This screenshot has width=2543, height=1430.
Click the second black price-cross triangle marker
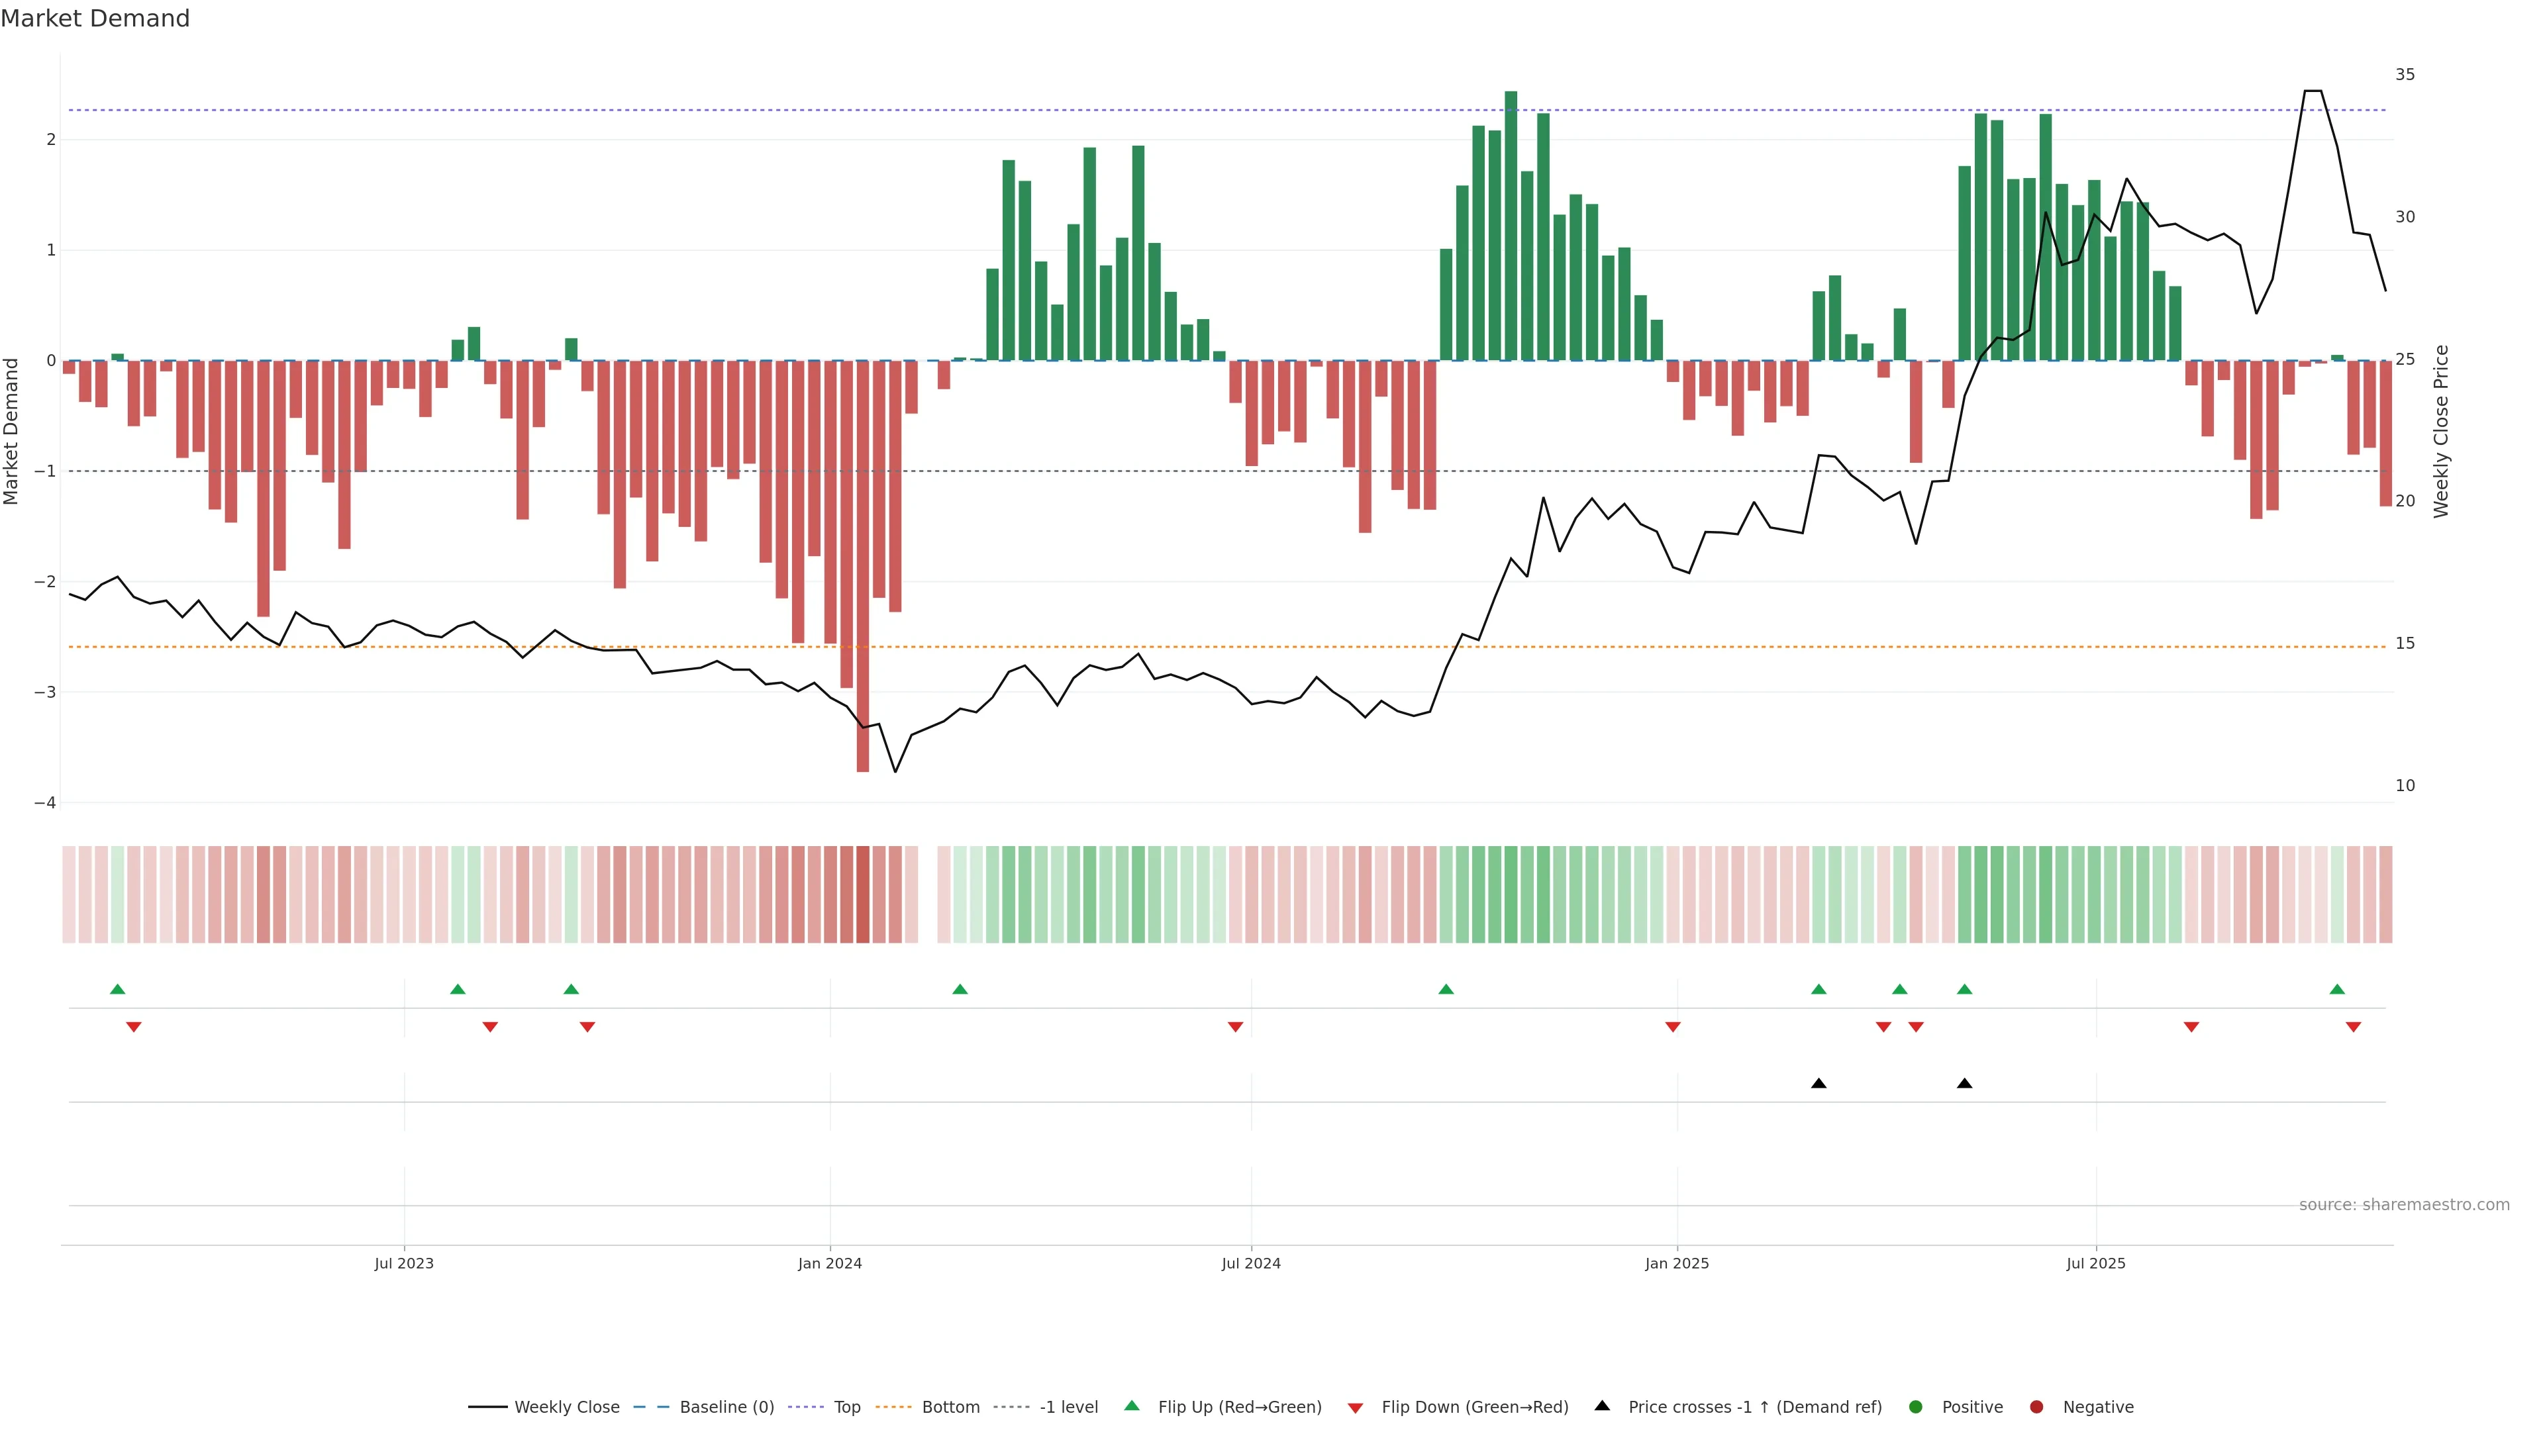click(1964, 1084)
